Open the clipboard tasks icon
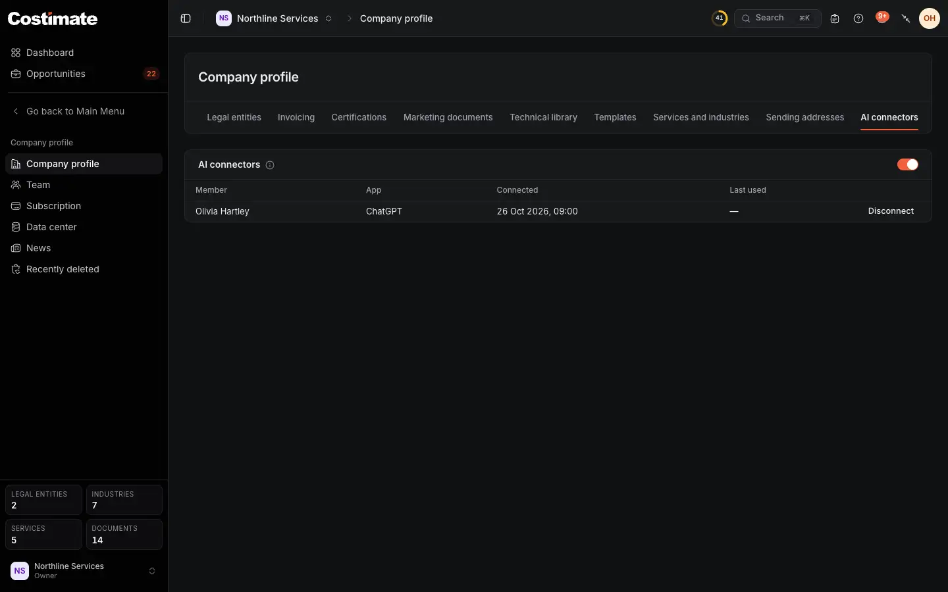Screen dimensions: 948x592 (835, 18)
